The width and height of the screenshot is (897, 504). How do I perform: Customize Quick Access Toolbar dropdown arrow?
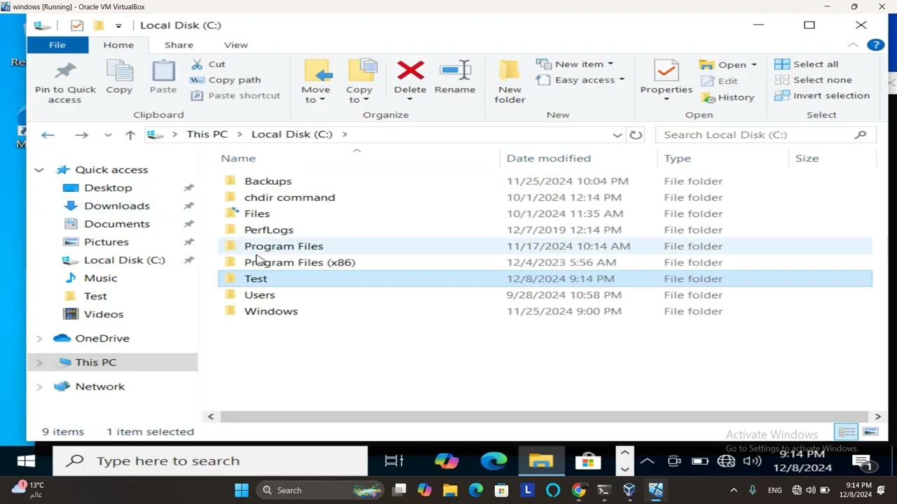[118, 25]
